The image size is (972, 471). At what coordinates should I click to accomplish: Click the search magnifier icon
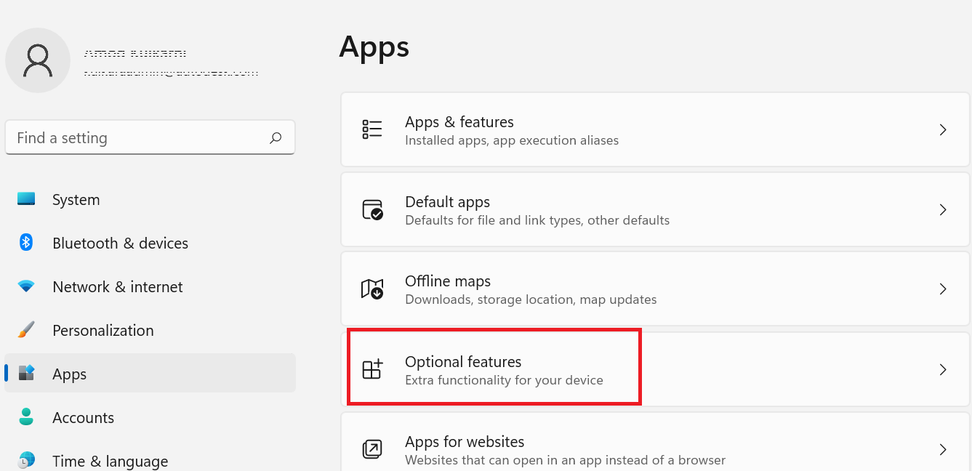[276, 137]
